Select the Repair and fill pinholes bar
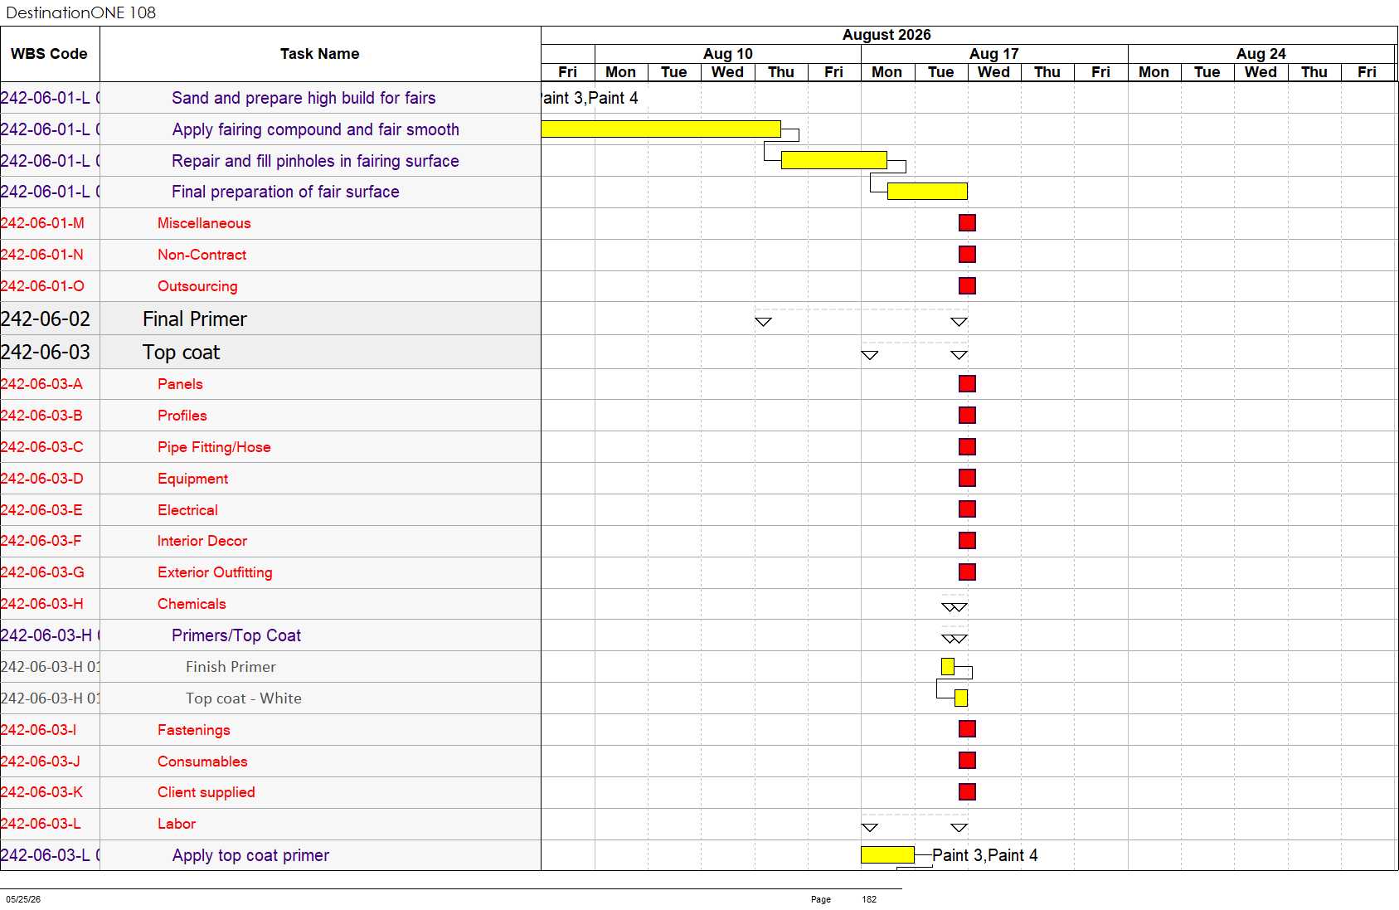The height and width of the screenshot is (910, 1399). point(833,160)
